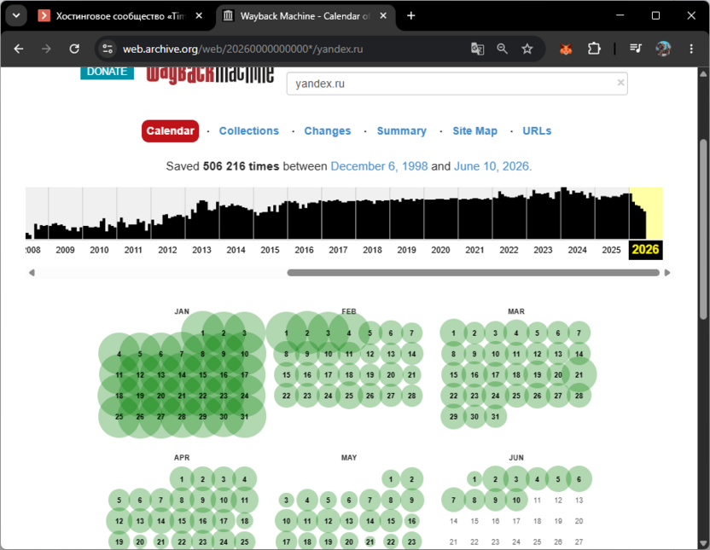Switch to the Wayback Machine Calendar tab
The width and height of the screenshot is (710, 550).
click(306, 16)
